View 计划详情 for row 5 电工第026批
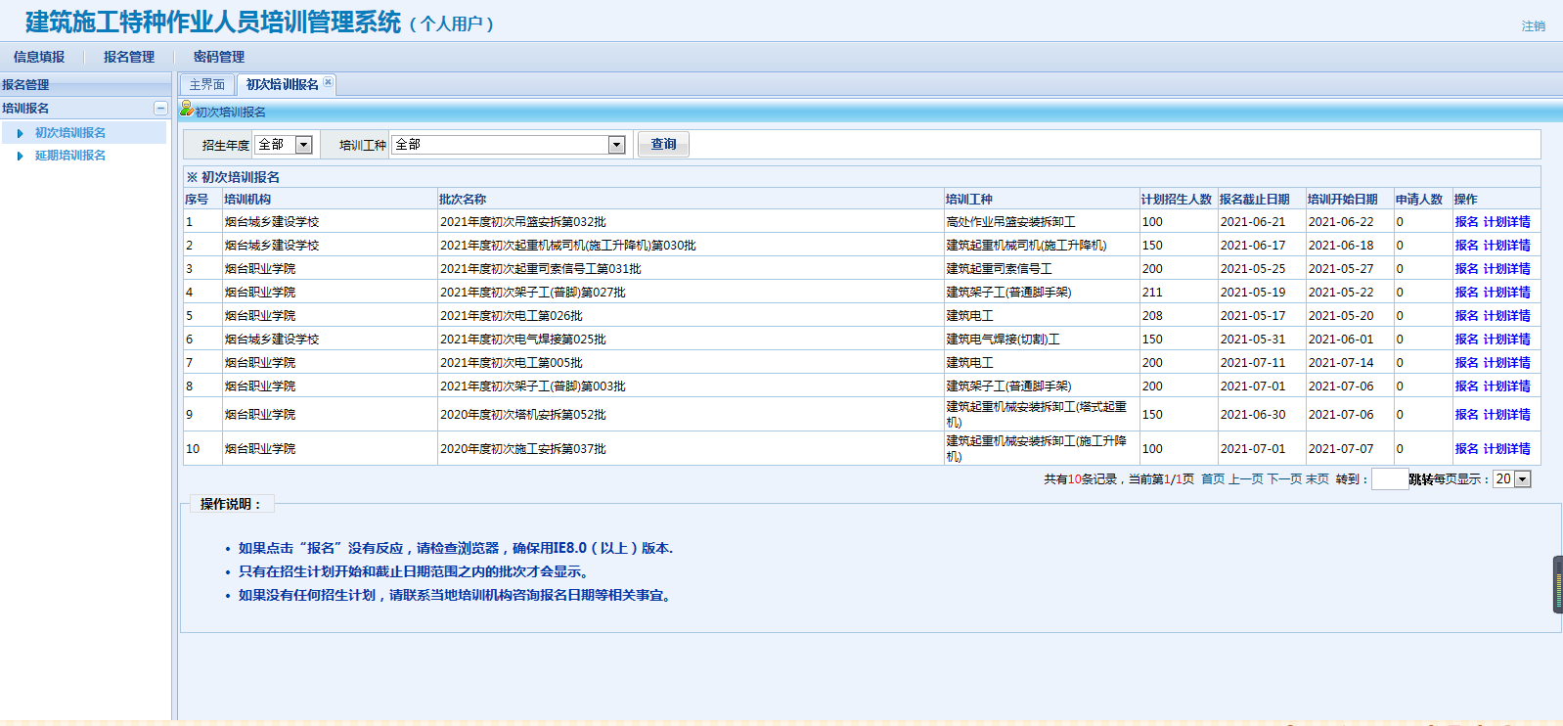 pos(1506,316)
